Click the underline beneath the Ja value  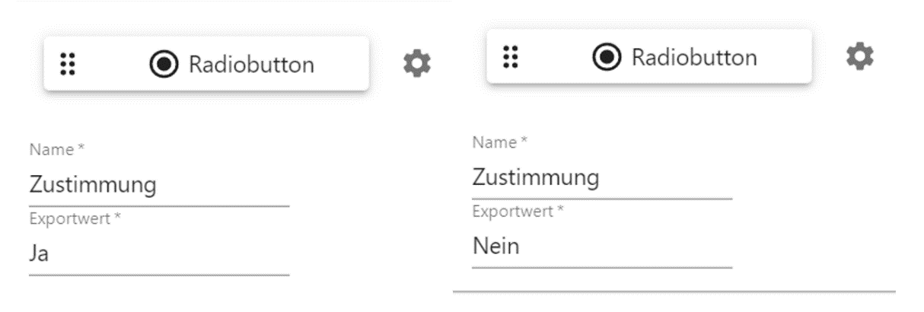[158, 275]
